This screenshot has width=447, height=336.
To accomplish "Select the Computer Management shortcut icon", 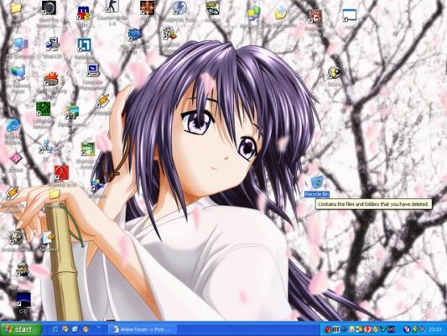I will [92, 71].
